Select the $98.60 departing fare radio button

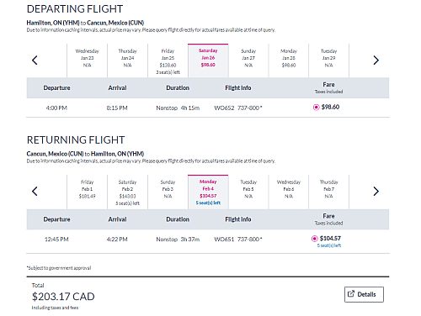(317, 108)
